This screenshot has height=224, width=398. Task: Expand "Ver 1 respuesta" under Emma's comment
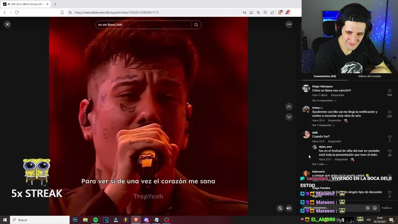click(x=323, y=125)
